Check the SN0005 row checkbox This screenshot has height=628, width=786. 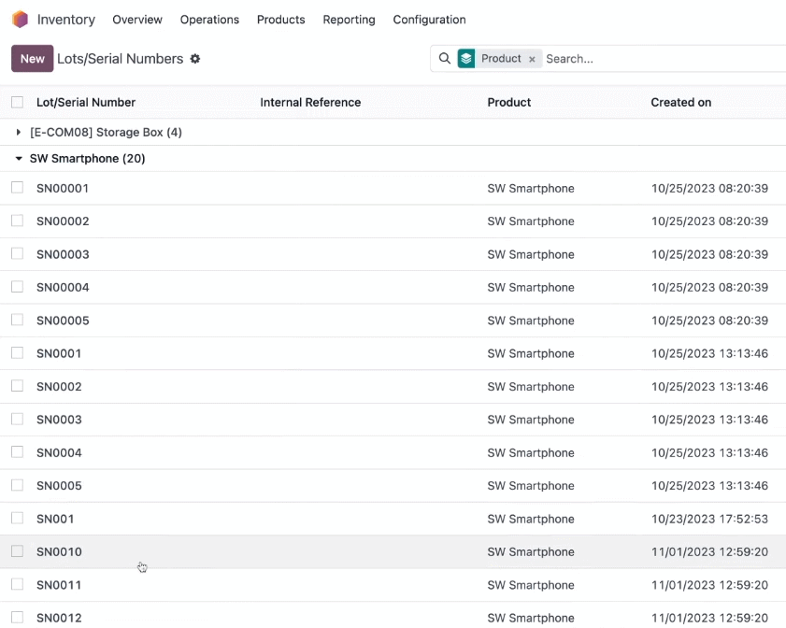pyautogui.click(x=17, y=485)
